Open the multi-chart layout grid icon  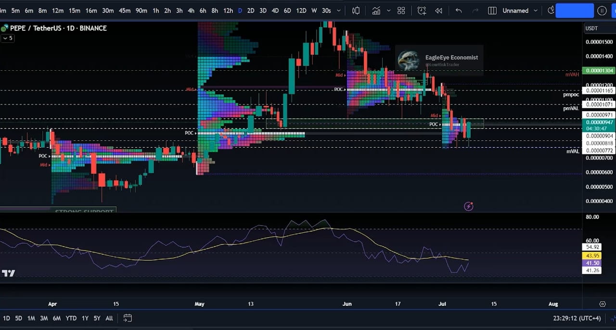pos(401,11)
